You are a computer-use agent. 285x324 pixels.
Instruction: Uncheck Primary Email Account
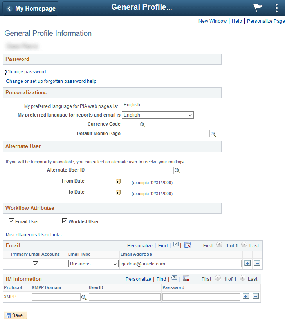[35, 264]
